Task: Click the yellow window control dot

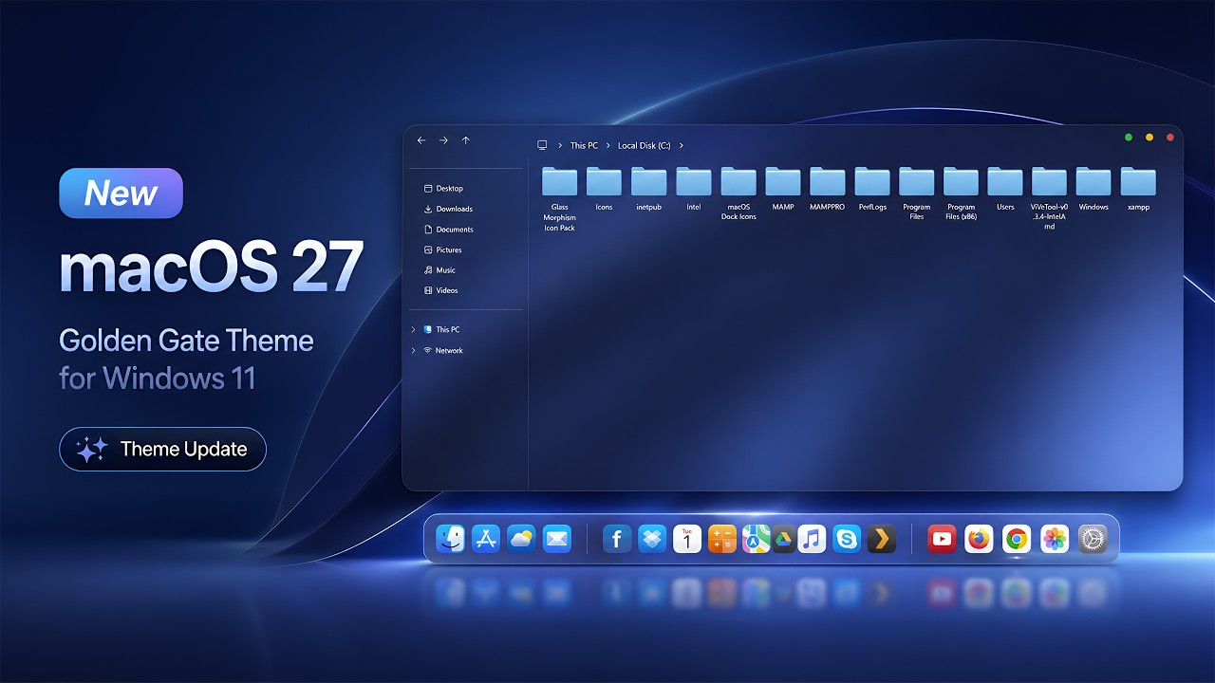Action: pos(1150,138)
